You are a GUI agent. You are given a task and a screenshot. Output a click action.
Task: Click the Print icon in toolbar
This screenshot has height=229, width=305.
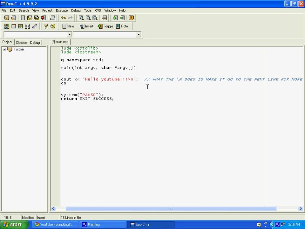click(53, 18)
